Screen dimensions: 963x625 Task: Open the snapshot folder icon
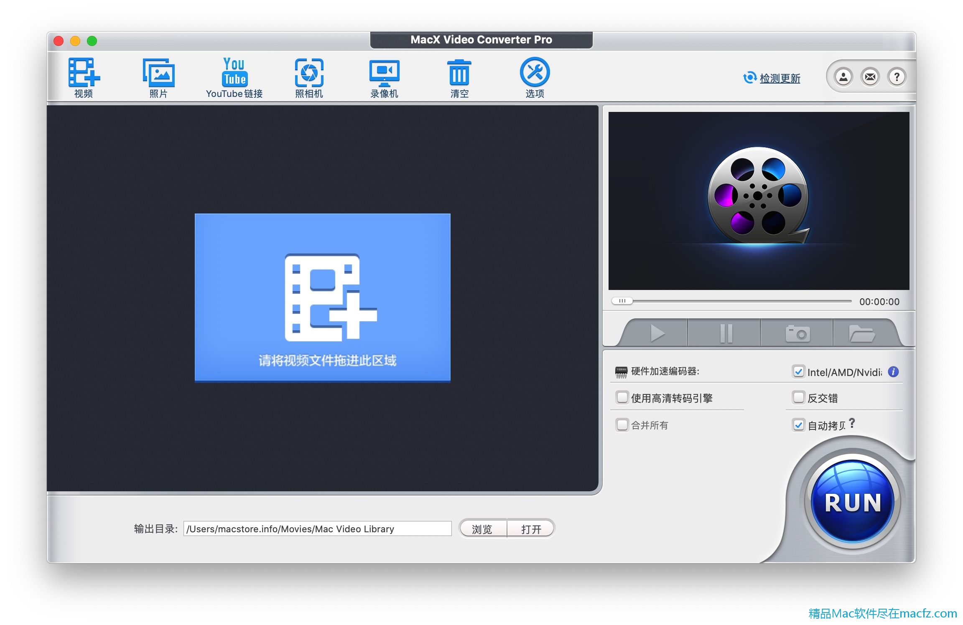[862, 333]
